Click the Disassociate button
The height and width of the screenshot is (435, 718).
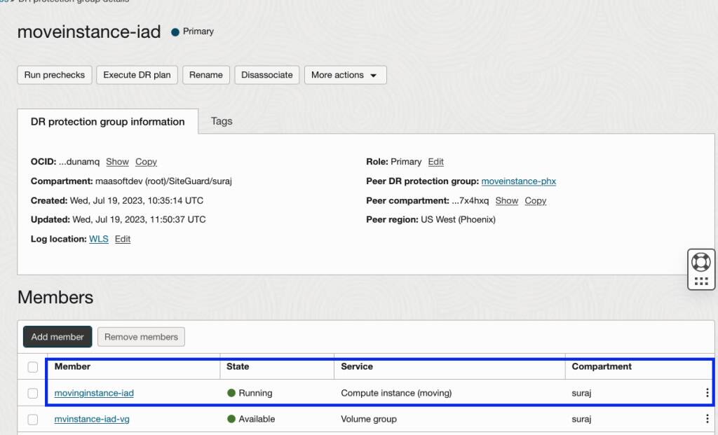[267, 75]
